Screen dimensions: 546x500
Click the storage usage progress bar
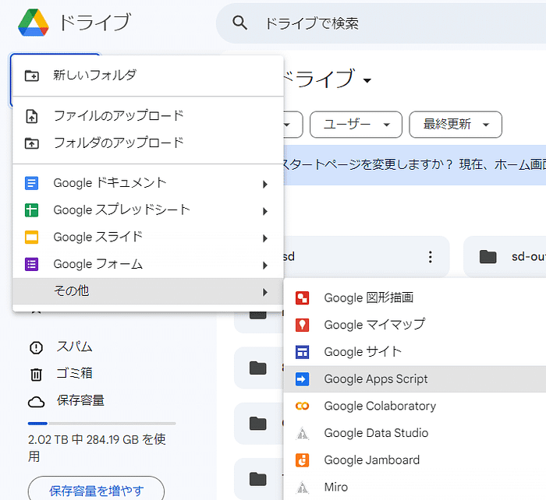(101, 424)
